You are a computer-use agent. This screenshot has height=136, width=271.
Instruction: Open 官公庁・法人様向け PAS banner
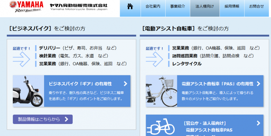pyautogui.click(x=205, y=126)
